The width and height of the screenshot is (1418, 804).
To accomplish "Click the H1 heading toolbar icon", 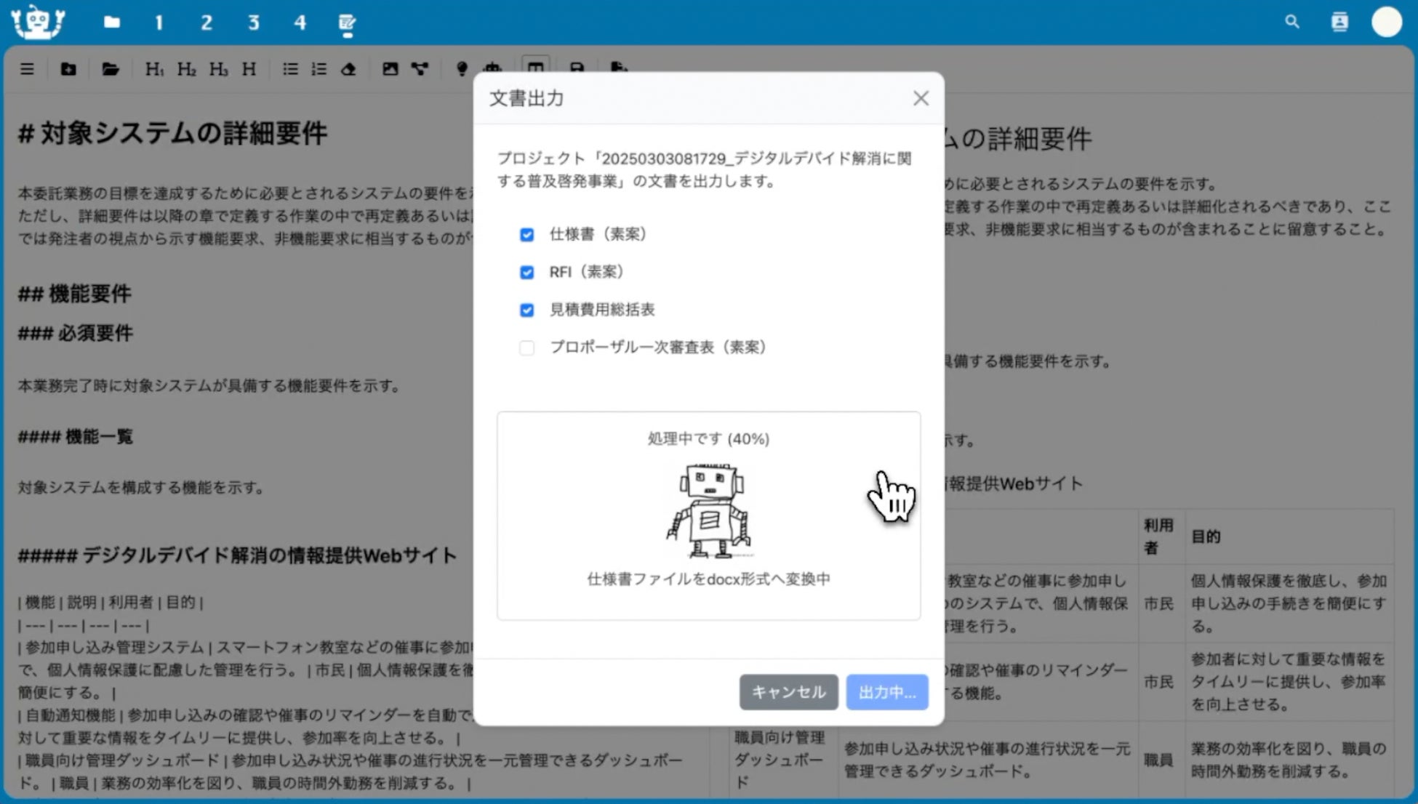I will click(153, 69).
